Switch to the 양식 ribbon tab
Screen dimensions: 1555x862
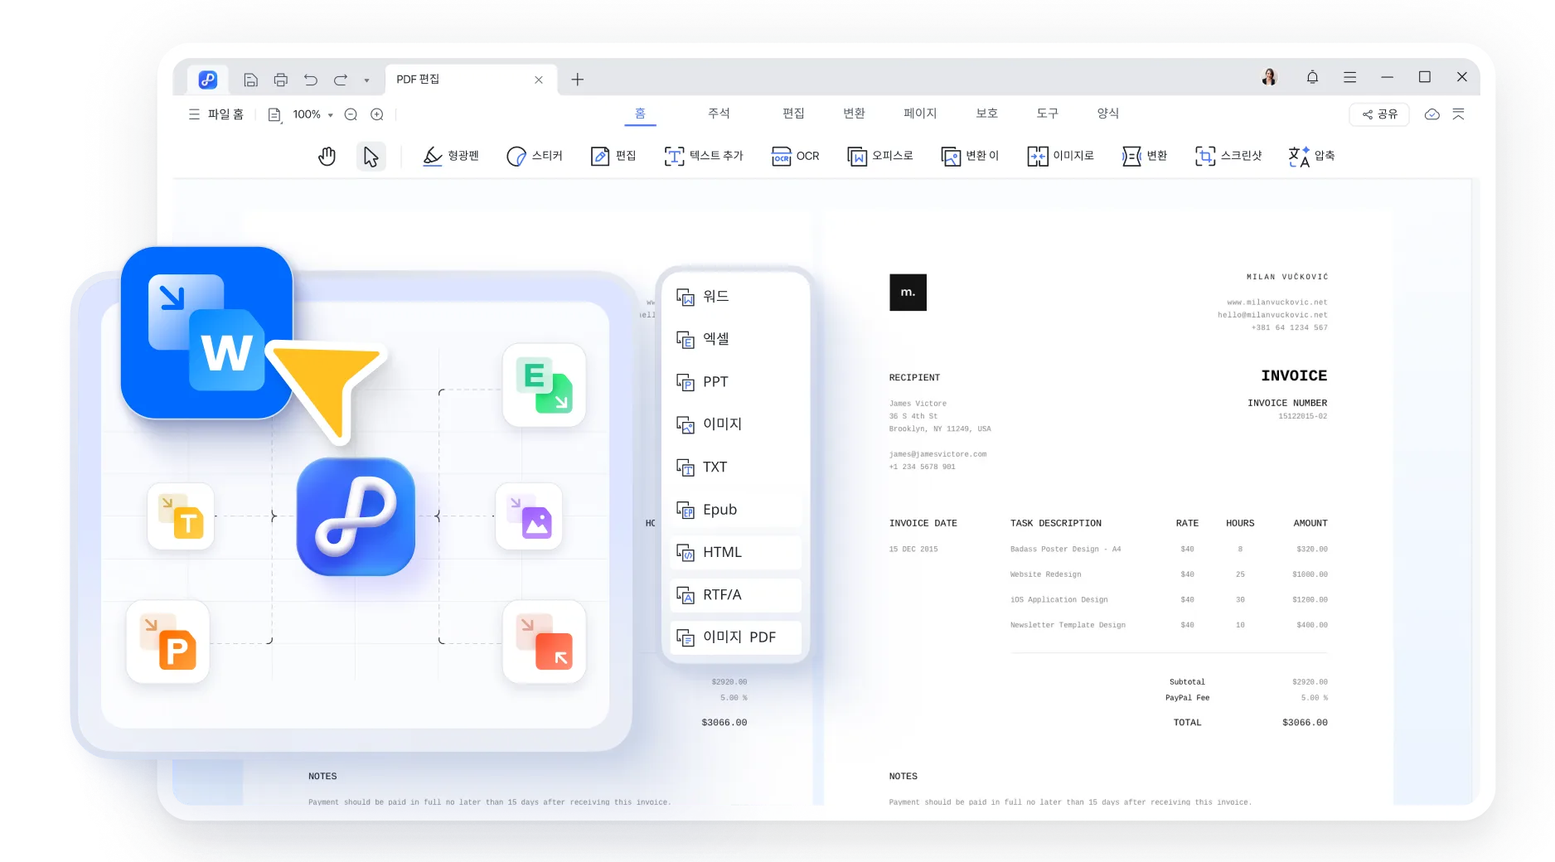tap(1108, 114)
